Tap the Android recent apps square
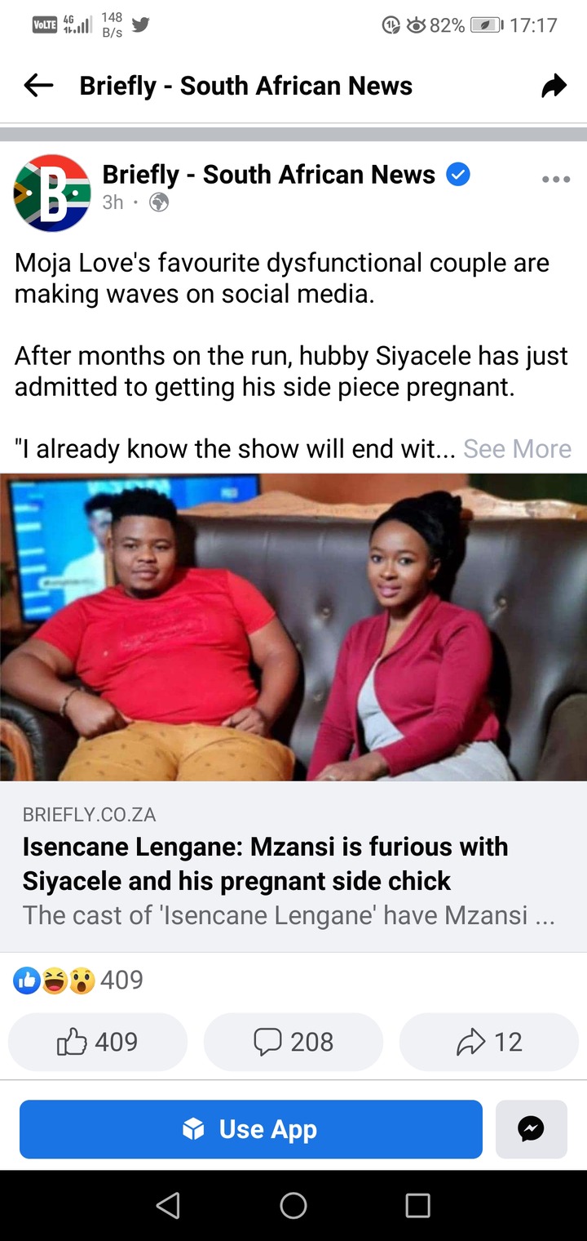The image size is (587, 1241). coord(417,1205)
